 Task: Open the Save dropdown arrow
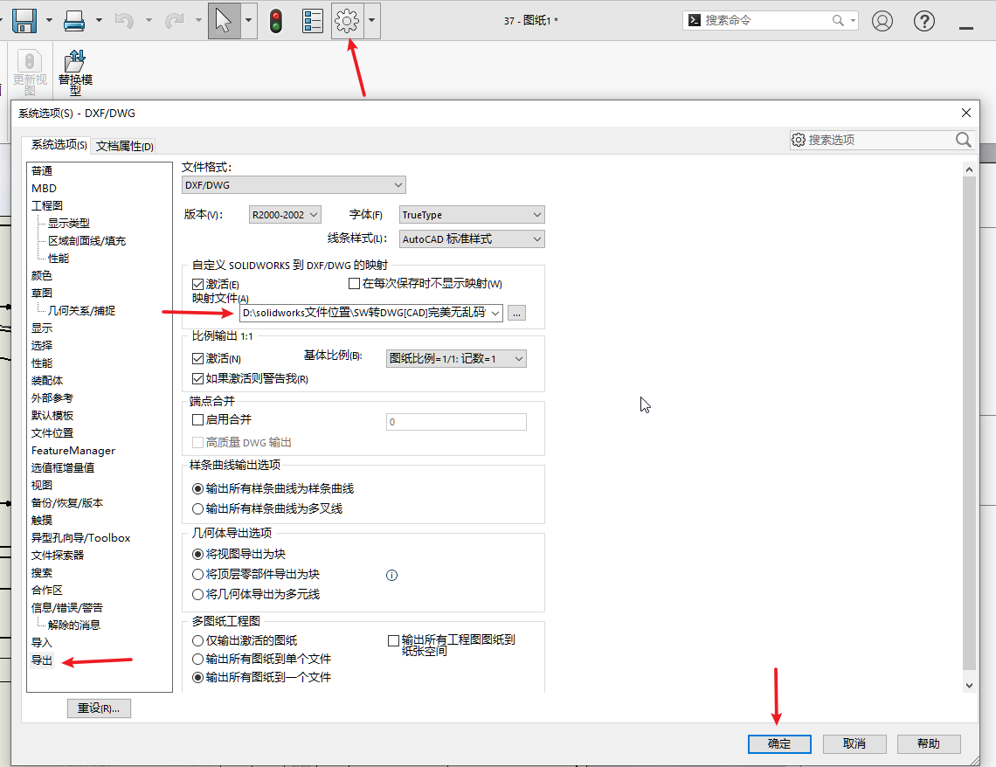49,20
